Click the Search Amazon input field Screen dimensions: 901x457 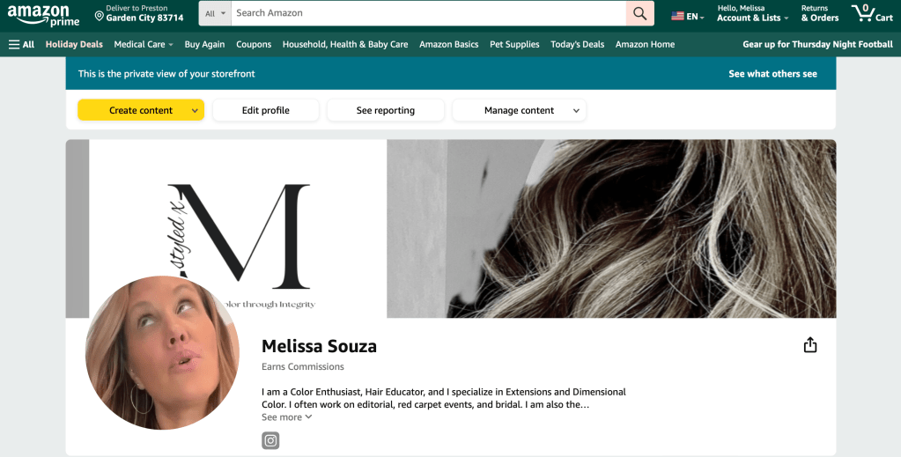pyautogui.click(x=428, y=13)
